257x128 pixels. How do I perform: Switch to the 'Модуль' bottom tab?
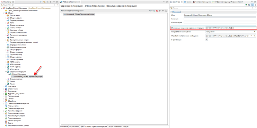(x=126, y=127)
